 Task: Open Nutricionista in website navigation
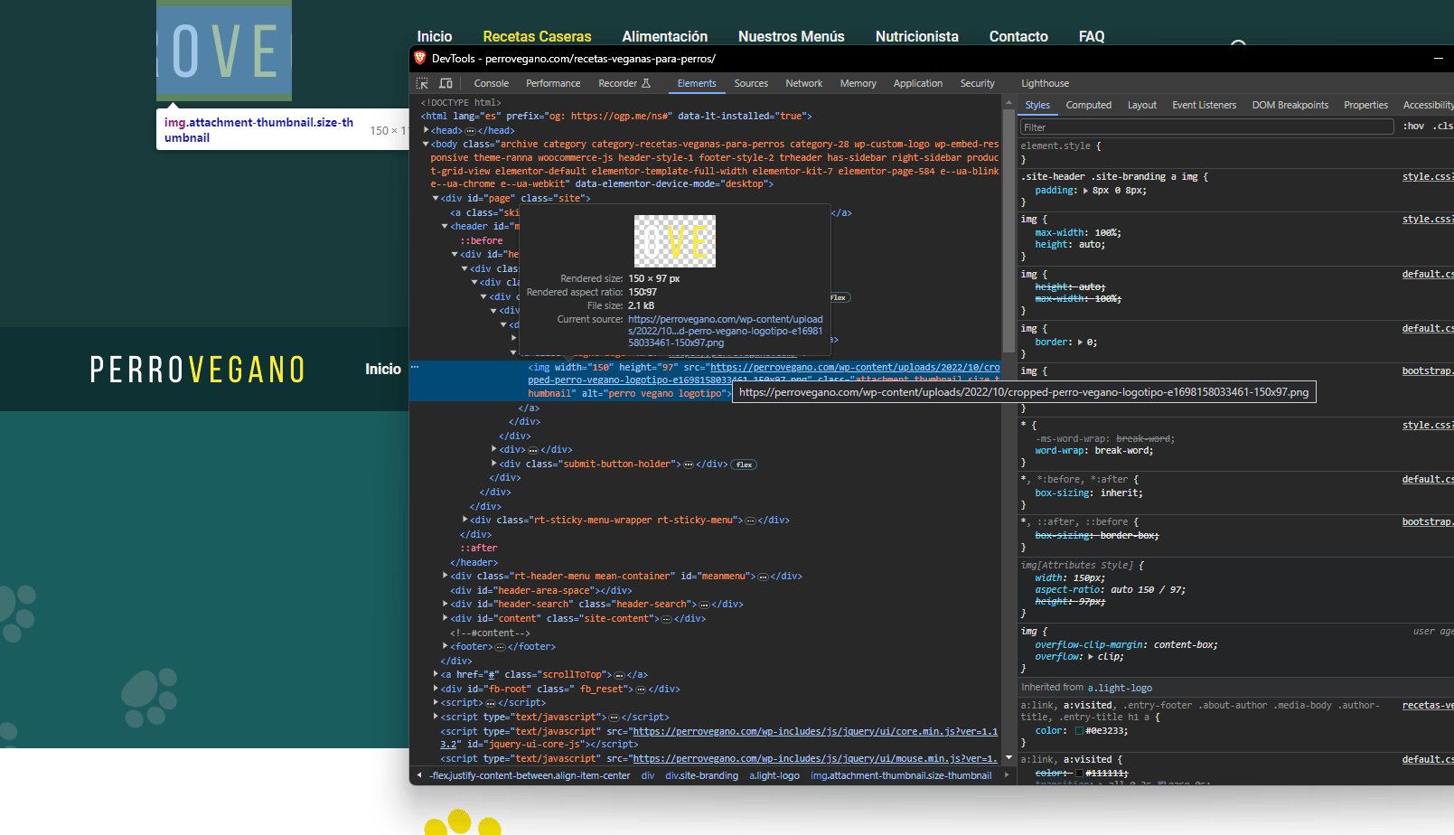coord(916,36)
